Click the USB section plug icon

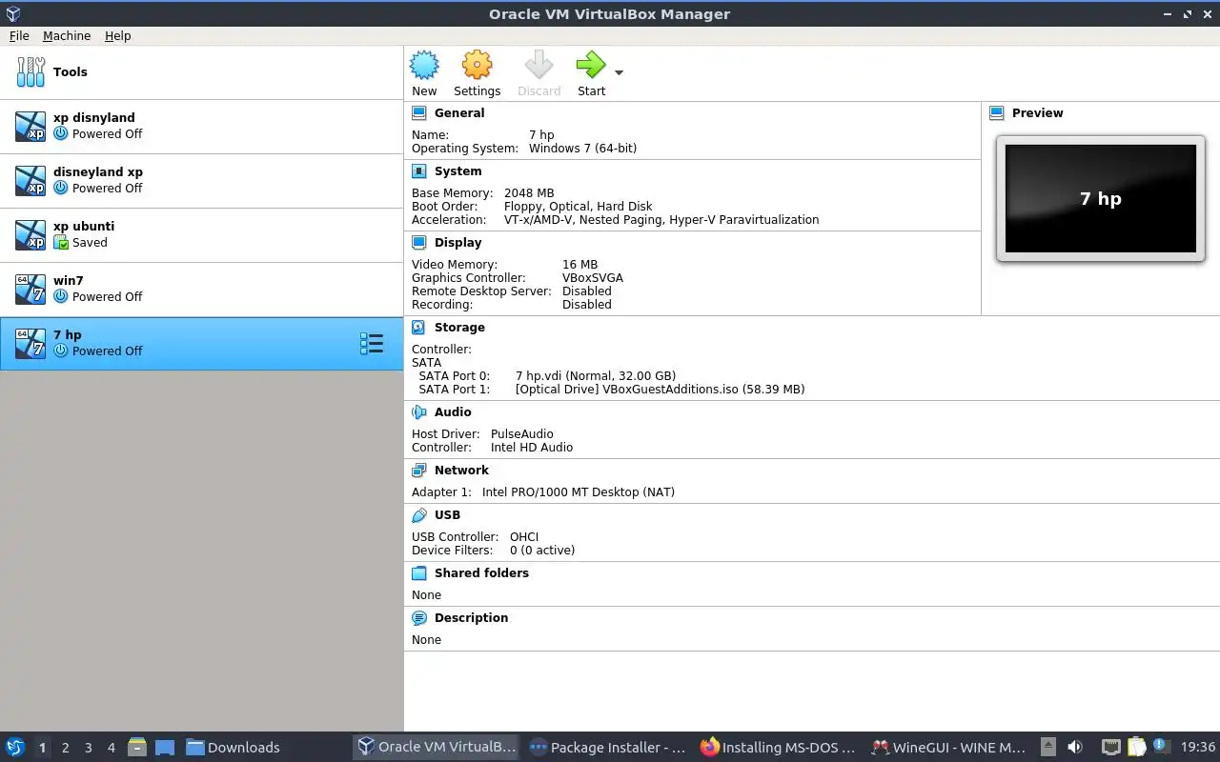click(x=418, y=514)
